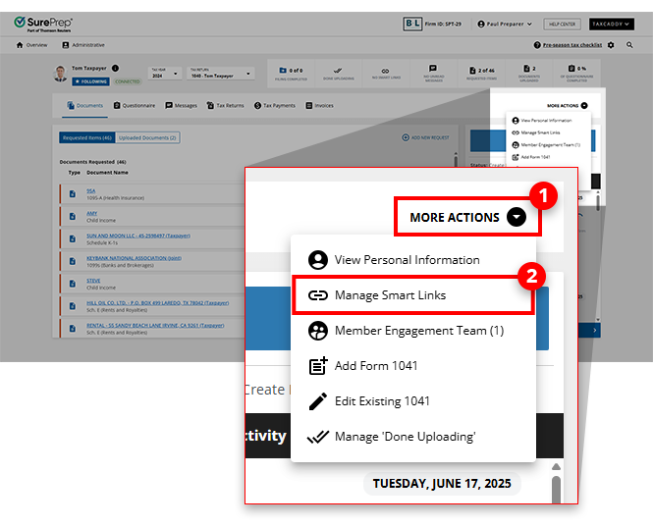Viewport: 653px width, 527px height.
Task: Click the document icon in the STEVE row
Action: [73, 284]
